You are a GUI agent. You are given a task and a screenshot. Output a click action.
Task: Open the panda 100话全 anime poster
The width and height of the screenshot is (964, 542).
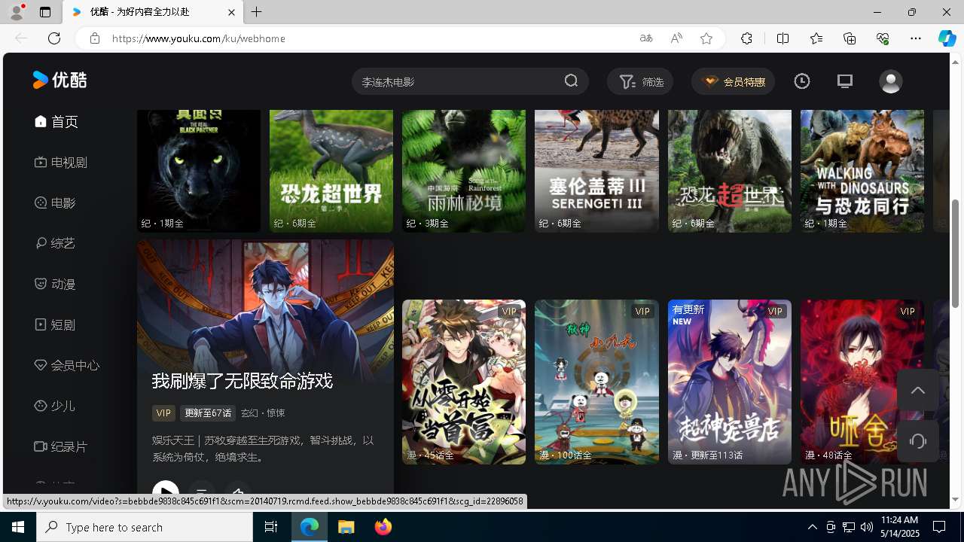point(596,382)
